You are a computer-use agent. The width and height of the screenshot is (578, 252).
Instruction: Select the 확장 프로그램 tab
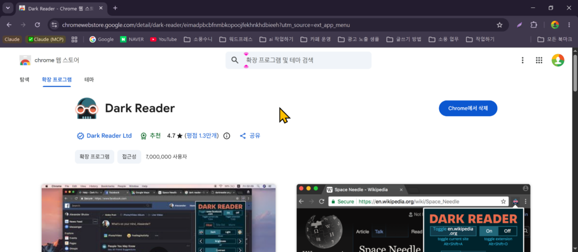tap(57, 79)
